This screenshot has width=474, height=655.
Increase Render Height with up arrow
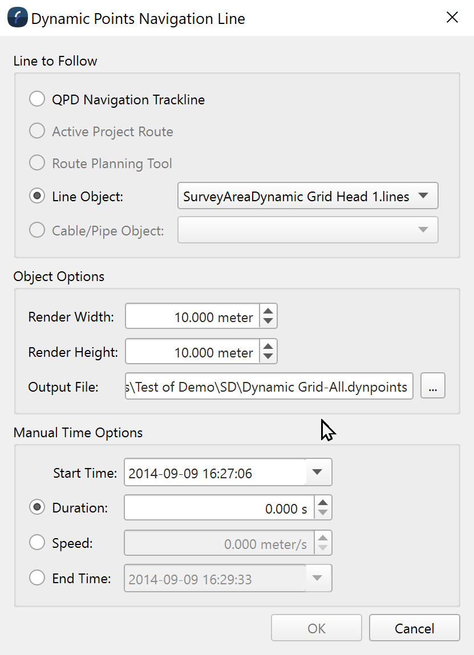tap(268, 346)
